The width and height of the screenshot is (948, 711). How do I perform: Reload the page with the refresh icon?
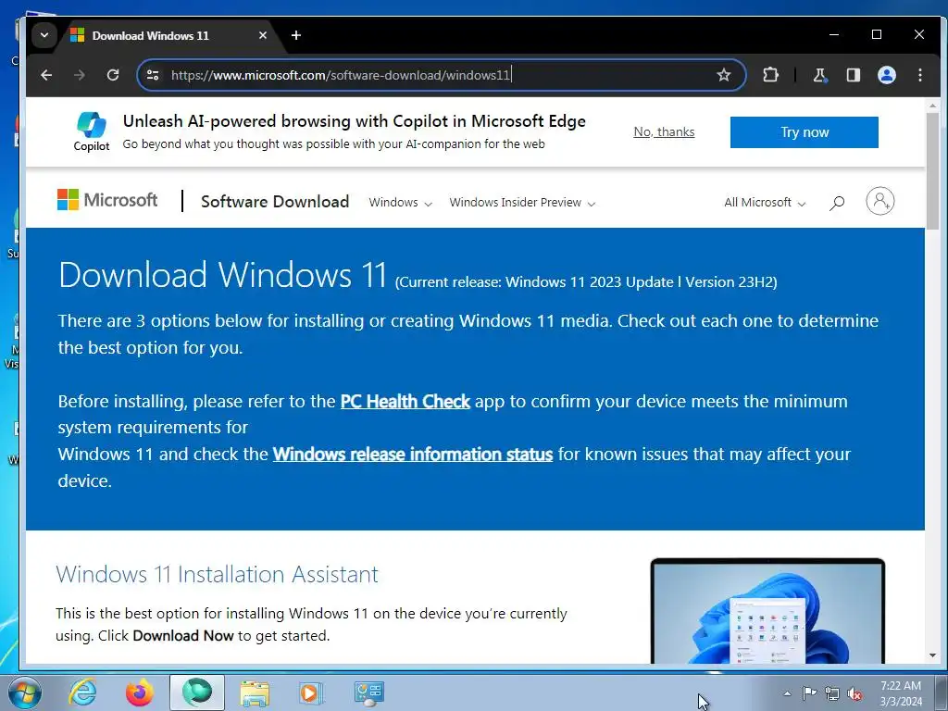click(x=112, y=75)
